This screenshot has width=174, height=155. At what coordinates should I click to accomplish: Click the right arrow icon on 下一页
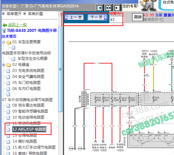click(105, 17)
